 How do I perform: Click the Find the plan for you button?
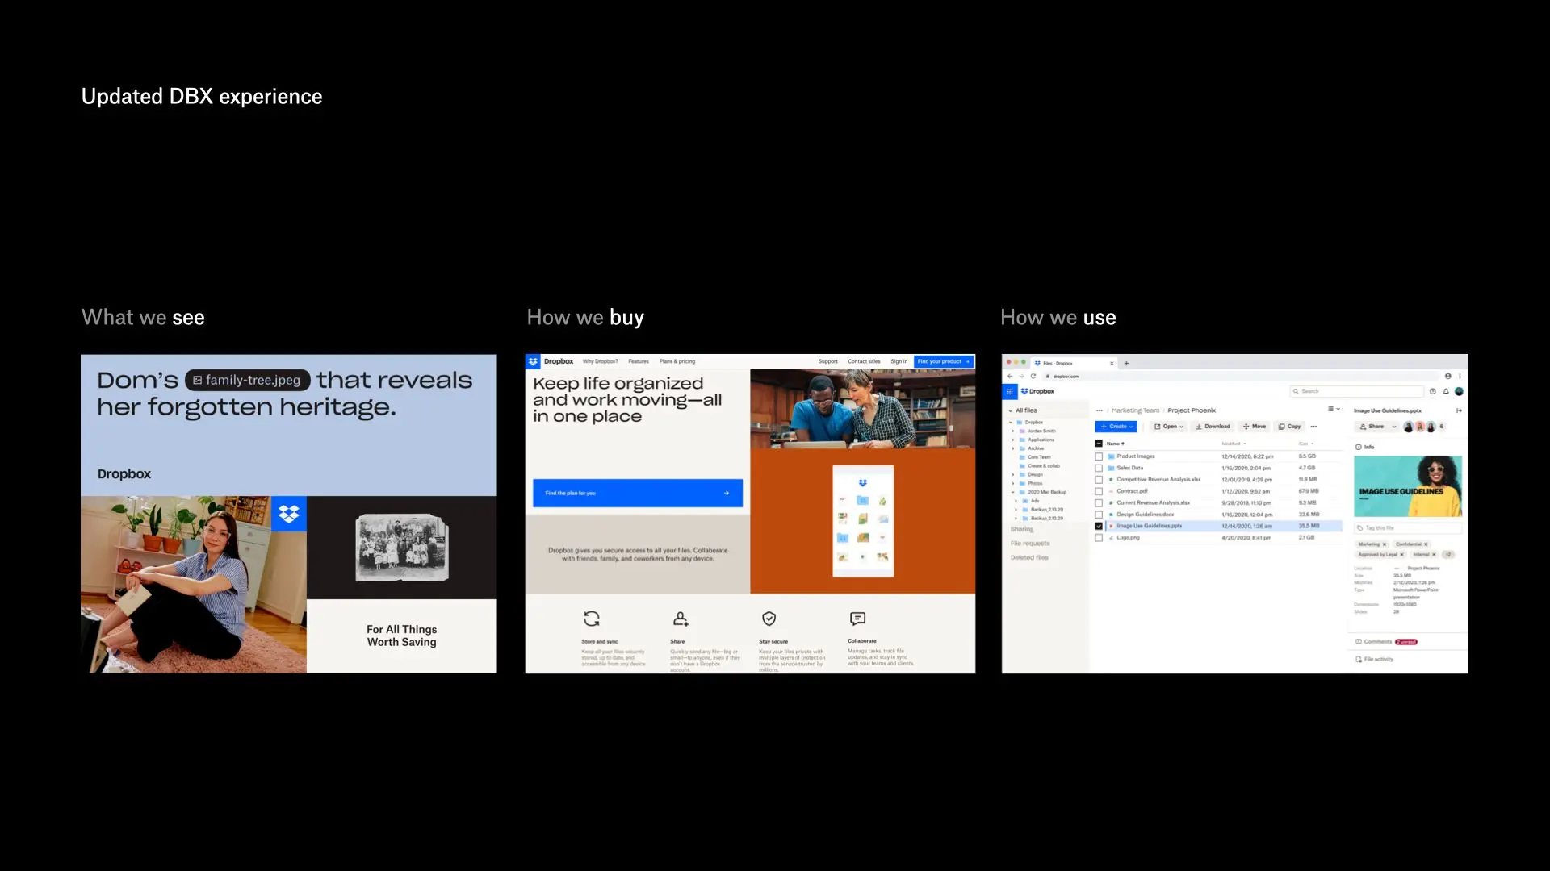point(637,493)
